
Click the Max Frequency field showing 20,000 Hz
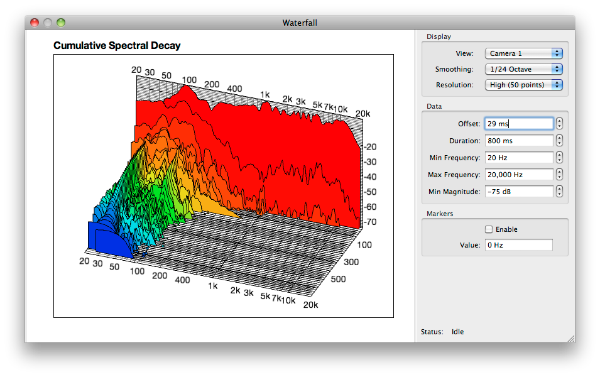pyautogui.click(x=519, y=175)
